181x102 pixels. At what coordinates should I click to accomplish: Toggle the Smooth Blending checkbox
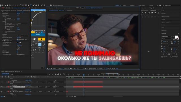point(17,25)
